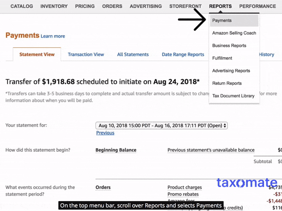282x211 pixels.
Task: Switch to the All Statements tab
Action: point(133,54)
